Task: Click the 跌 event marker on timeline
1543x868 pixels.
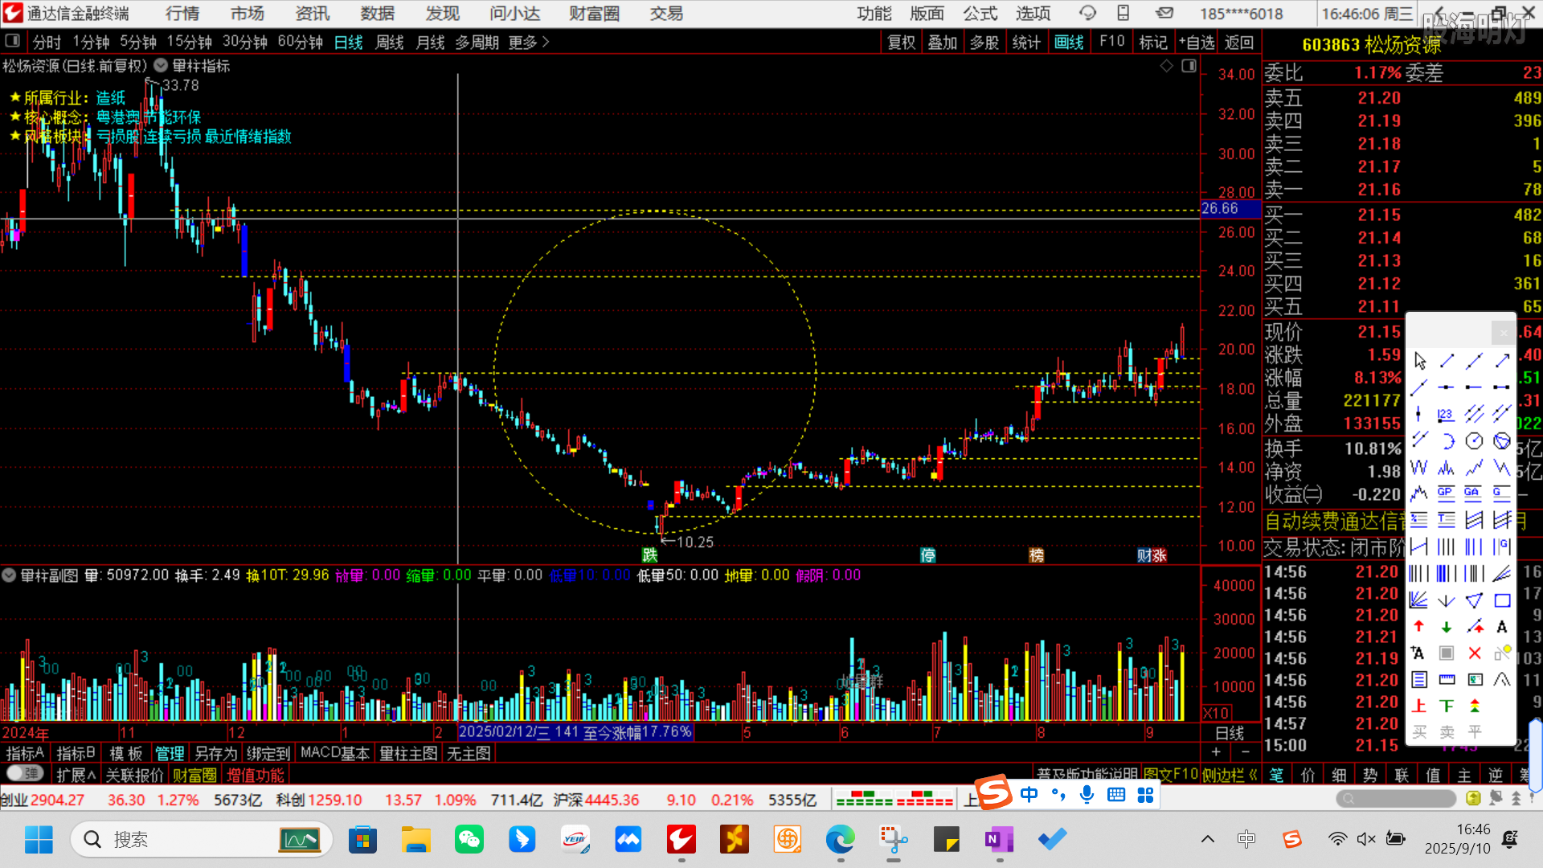Action: click(x=649, y=555)
